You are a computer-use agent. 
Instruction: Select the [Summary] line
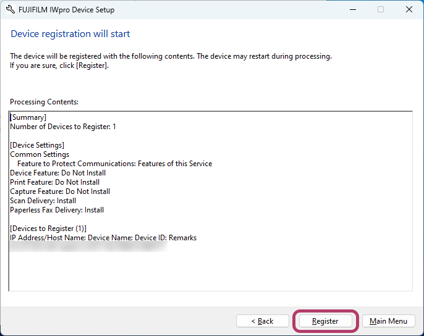(28, 117)
